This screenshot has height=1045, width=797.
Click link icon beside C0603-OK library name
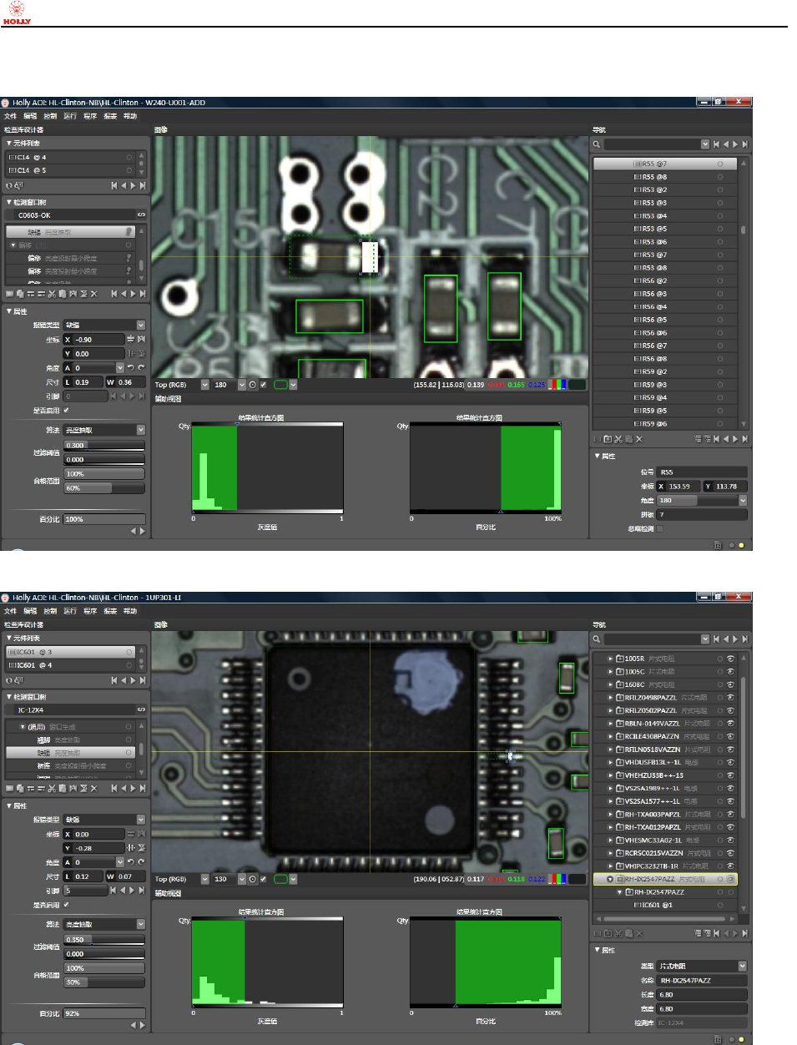(141, 215)
